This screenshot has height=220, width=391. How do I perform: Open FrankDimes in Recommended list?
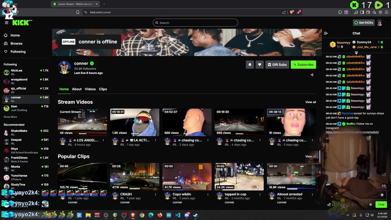26,159
